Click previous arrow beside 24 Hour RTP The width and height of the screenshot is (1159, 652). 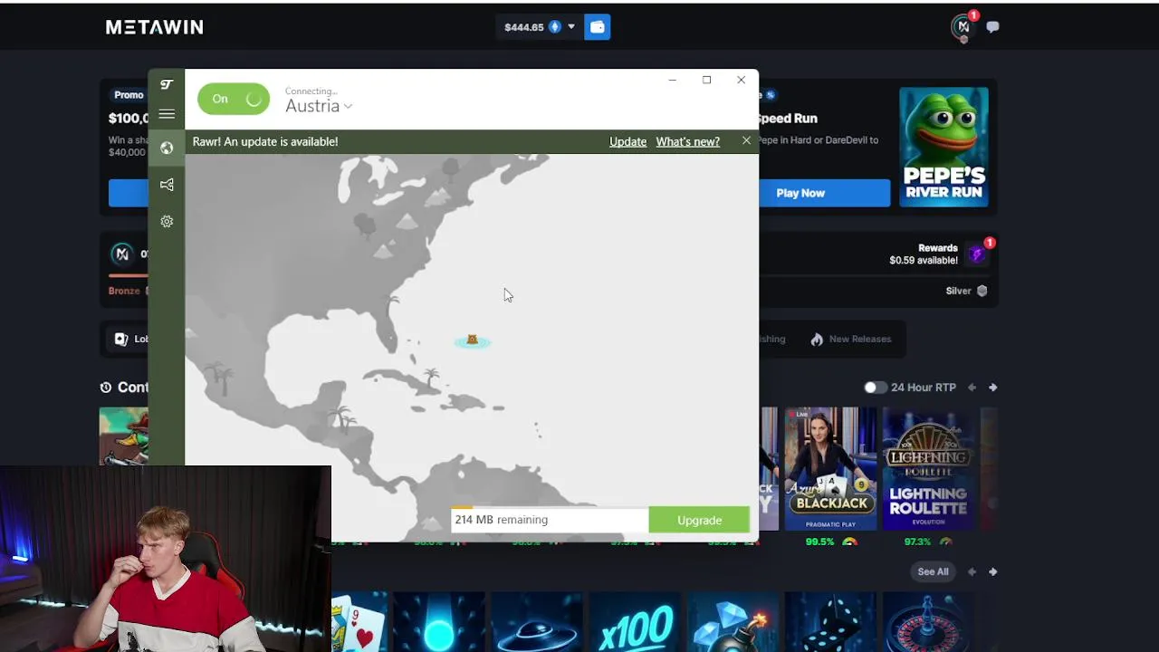pos(972,388)
